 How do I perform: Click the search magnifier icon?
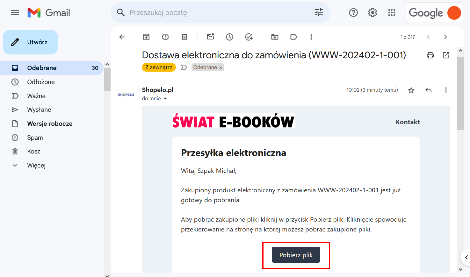(120, 13)
